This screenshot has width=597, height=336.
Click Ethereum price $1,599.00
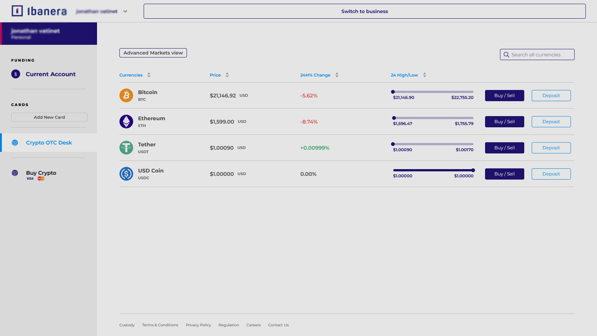222,122
